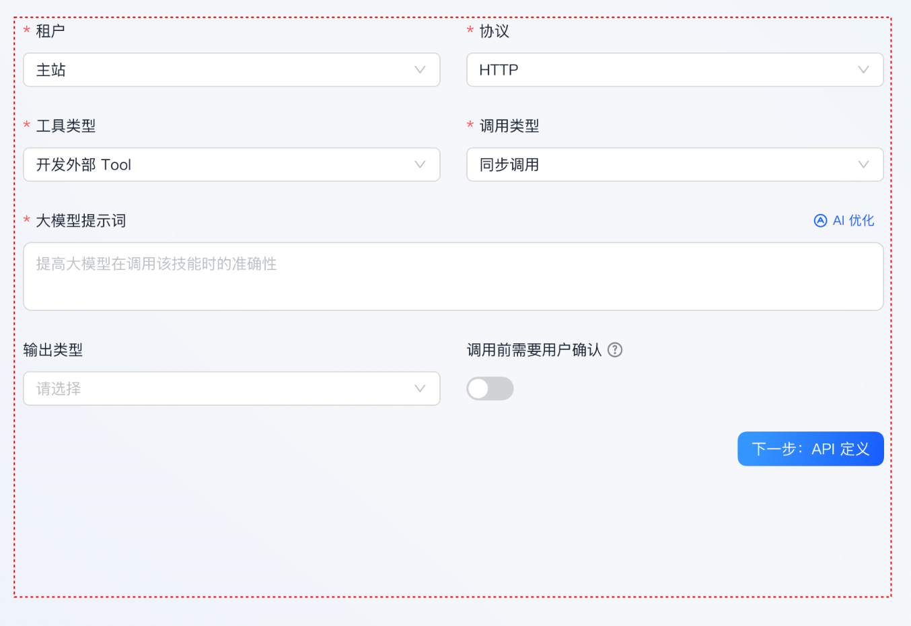
Task: Click the chevron arrow in the 协议 field
Action: 863,70
